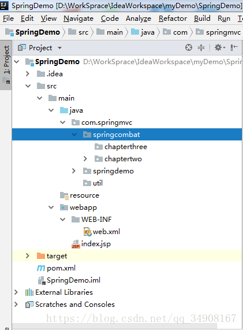Image resolution: width=243 pixels, height=330 pixels.
Task: Open the Refactor menu
Action: pos(173,18)
